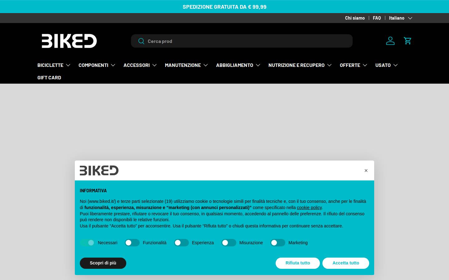The width and height of the screenshot is (449, 280).
Task: Click the search magnifier icon
Action: pyautogui.click(x=141, y=41)
